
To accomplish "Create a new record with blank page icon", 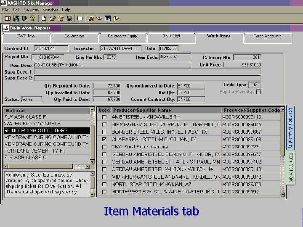I will 44,18.
